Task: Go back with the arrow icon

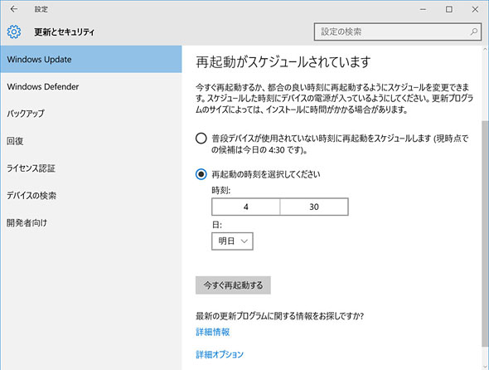Action: coord(13,9)
